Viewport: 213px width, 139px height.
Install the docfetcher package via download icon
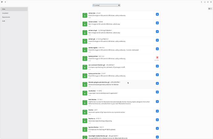click(x=157, y=92)
